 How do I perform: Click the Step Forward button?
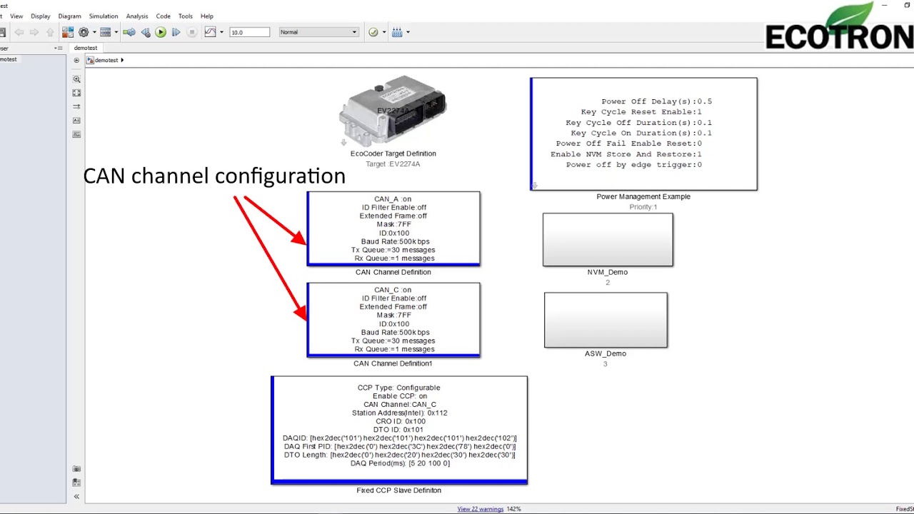pos(176,32)
